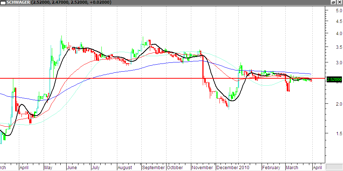Click the November label on date axis
Screen dimensions: 343x171
(x=202, y=167)
